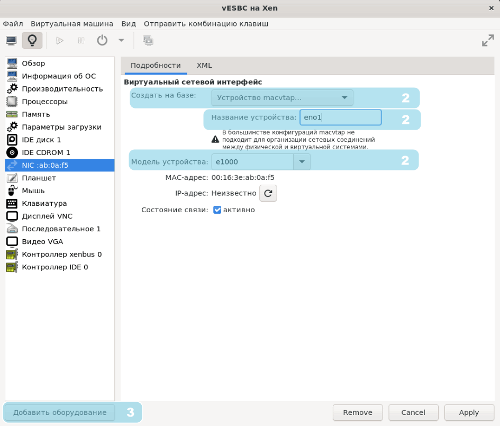The image size is (500, 426).
Task: Select Контроллер IDE 0
Action: click(60, 267)
